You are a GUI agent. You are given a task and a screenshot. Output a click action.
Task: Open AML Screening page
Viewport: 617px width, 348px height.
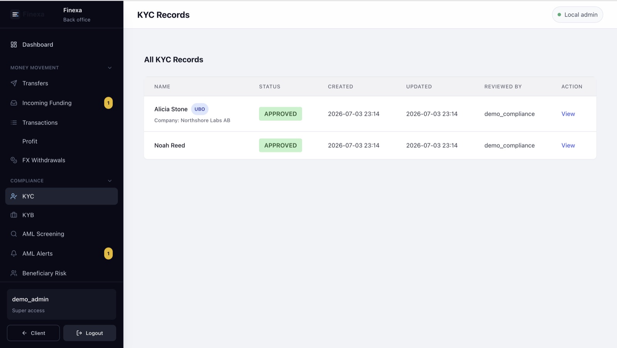tap(62, 234)
